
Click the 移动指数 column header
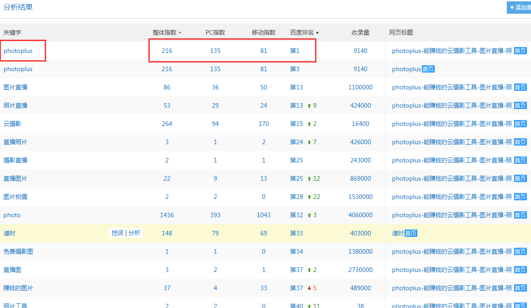(x=263, y=32)
